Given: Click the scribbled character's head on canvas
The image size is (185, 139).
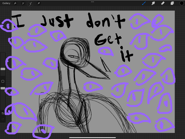Looking at the screenshot, I should tap(75, 51).
